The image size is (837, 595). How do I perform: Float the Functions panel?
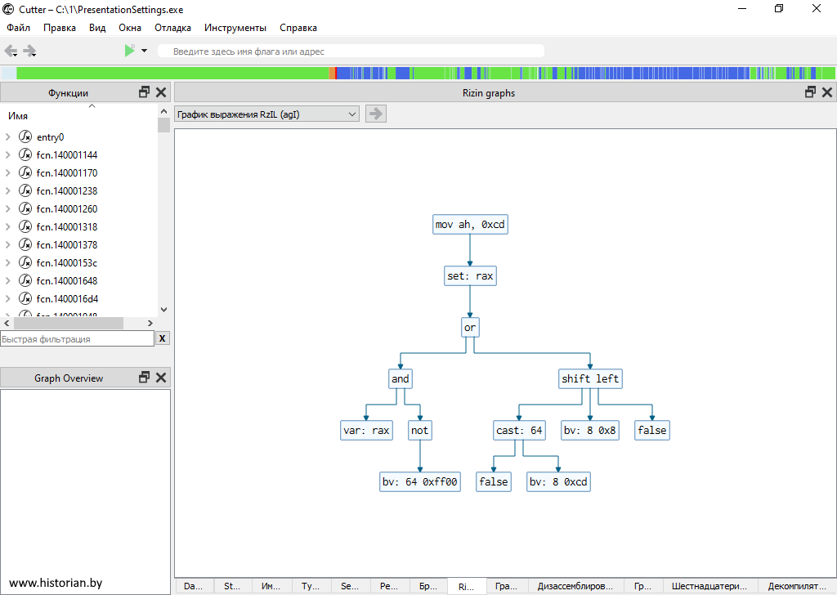tap(145, 92)
